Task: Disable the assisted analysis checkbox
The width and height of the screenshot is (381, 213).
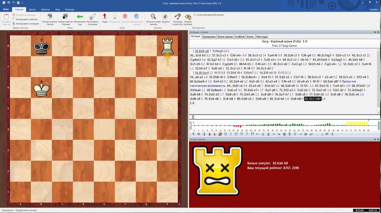Action: click(x=195, y=15)
